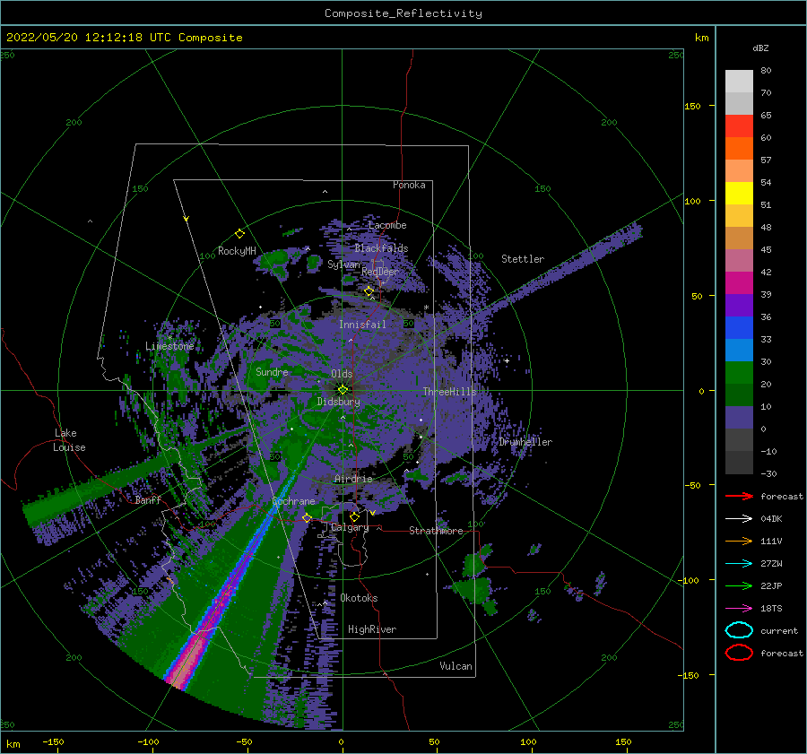Click the current legend label
The width and height of the screenshot is (807, 754).
tap(779, 631)
